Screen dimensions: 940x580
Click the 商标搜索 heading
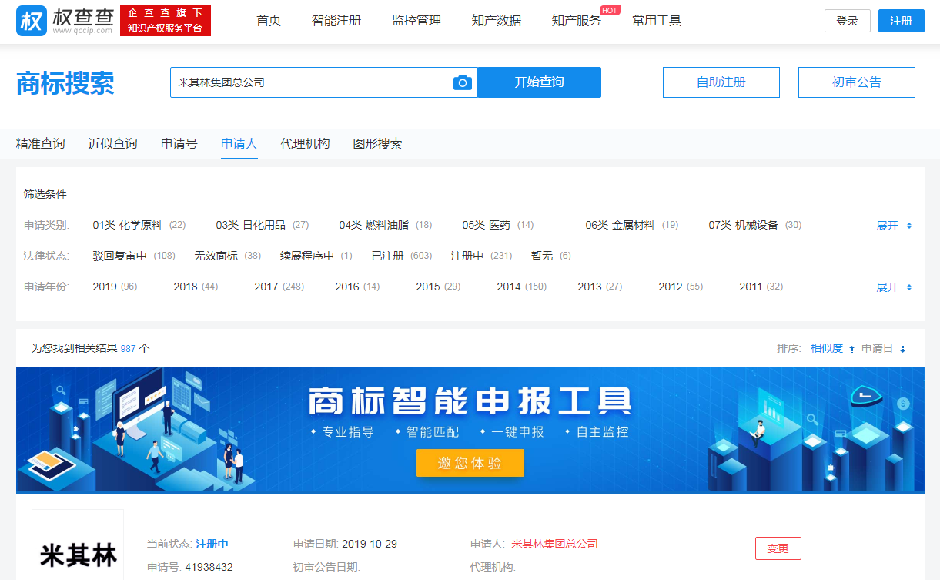pyautogui.click(x=65, y=83)
